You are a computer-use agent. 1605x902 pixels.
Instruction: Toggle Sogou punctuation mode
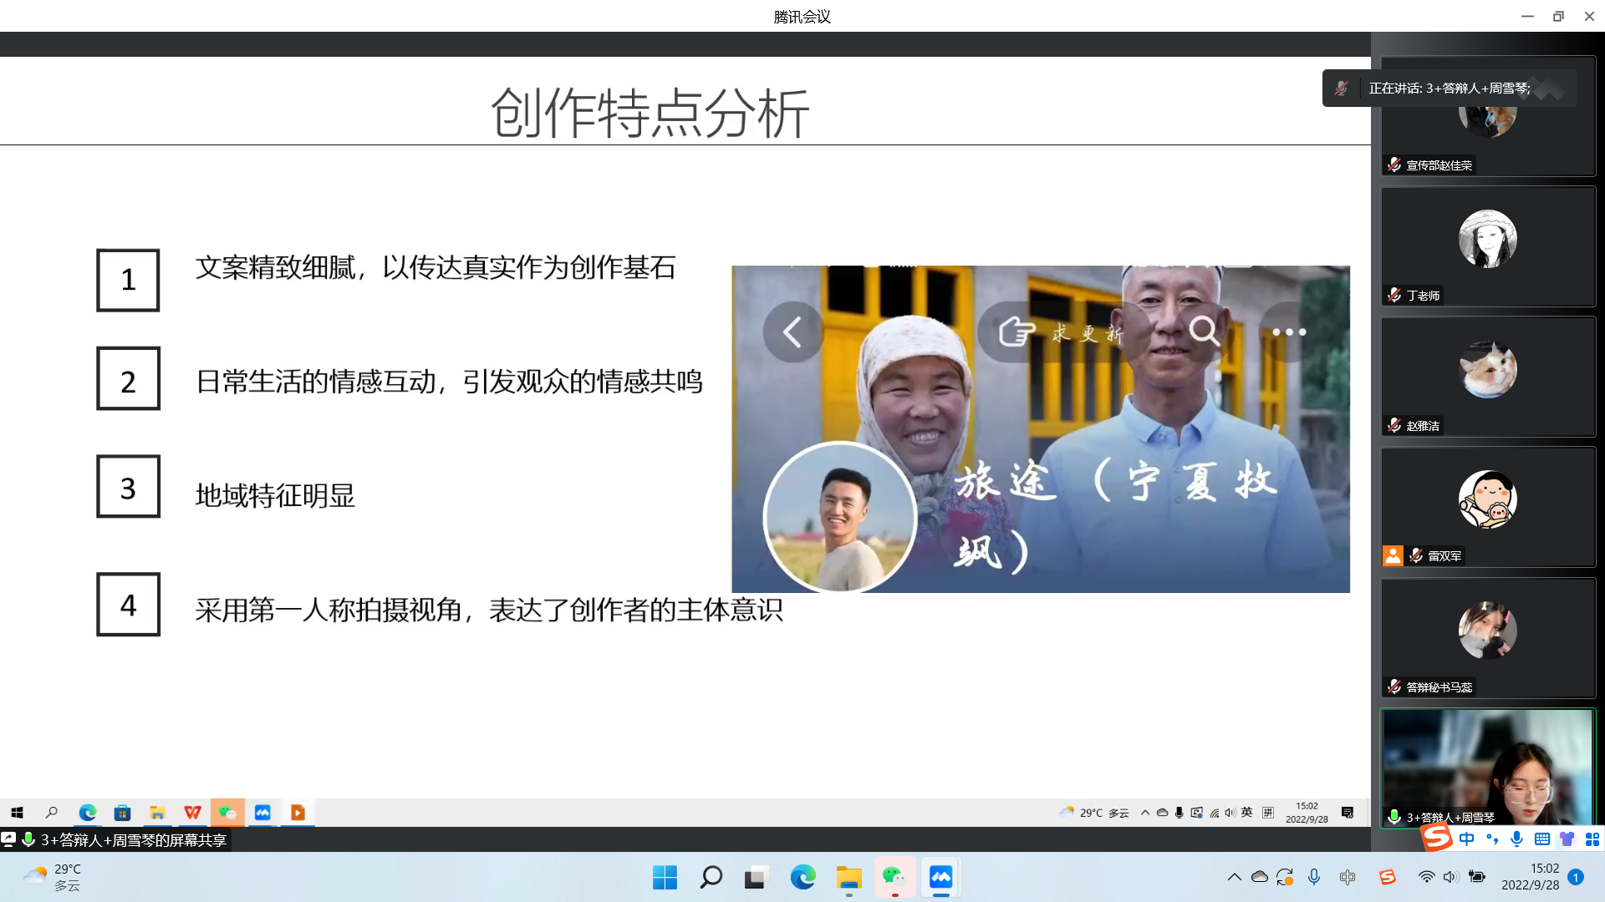pyautogui.click(x=1491, y=839)
